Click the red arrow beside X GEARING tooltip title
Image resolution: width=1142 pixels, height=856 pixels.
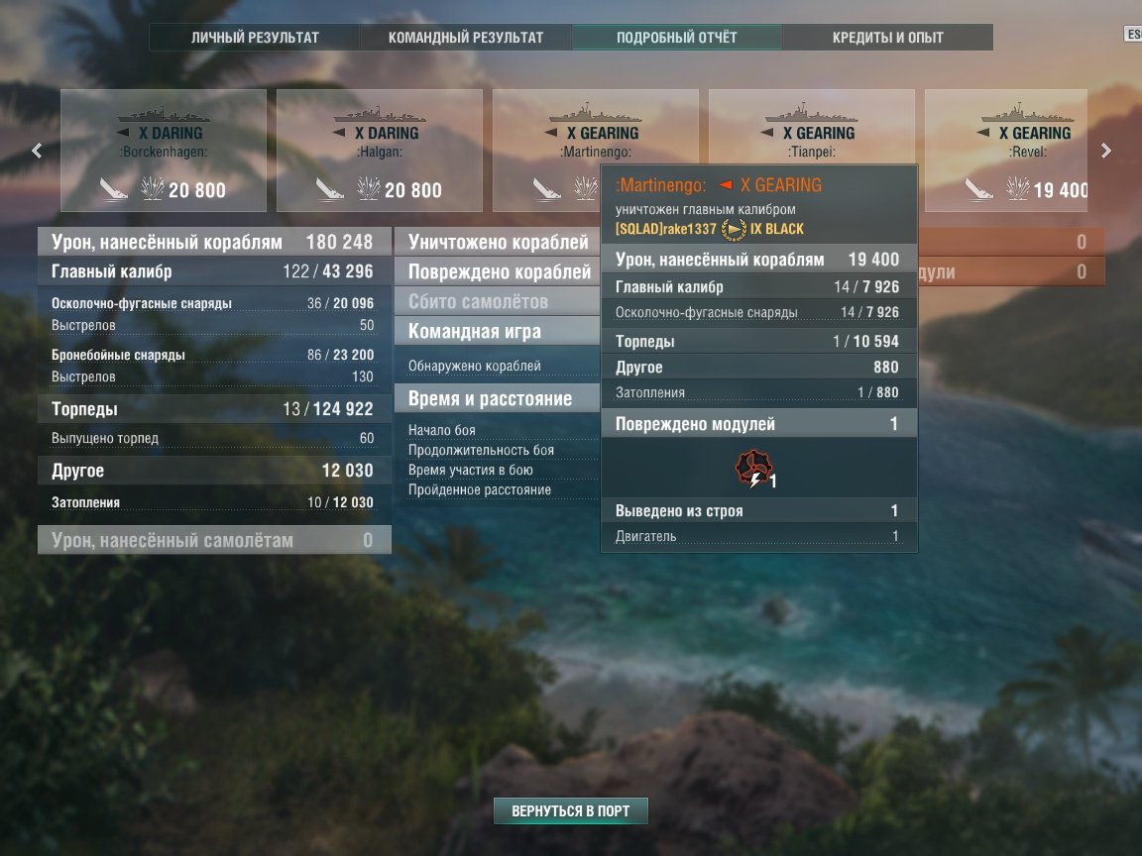[x=726, y=185]
